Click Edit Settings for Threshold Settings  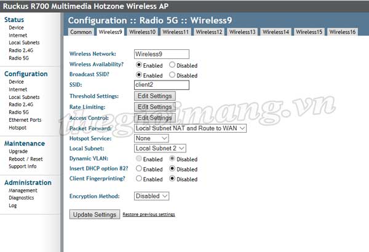coord(155,96)
